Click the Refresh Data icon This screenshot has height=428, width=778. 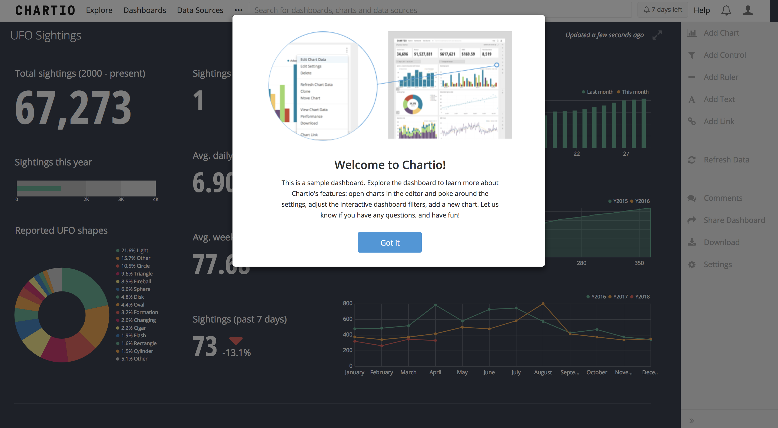692,160
